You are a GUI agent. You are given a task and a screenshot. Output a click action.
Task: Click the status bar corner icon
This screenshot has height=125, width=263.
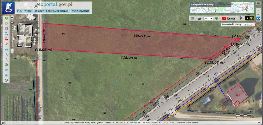[x=3, y=123]
